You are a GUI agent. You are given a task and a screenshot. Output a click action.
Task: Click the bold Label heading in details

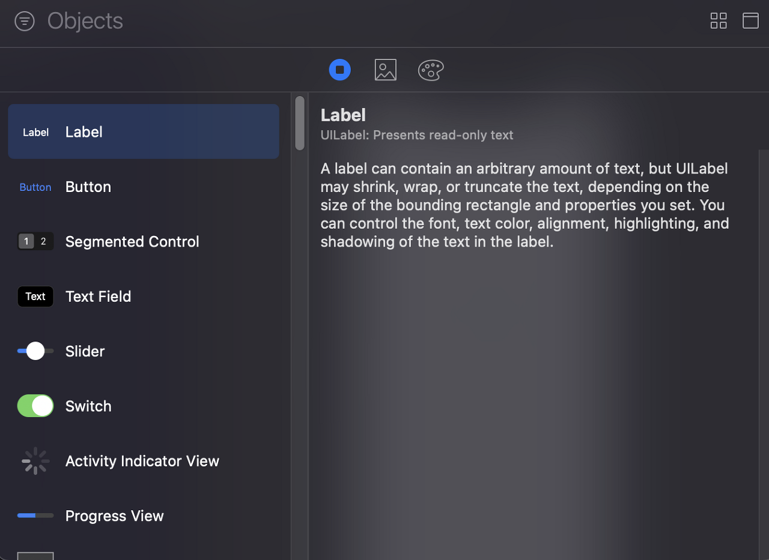coord(343,115)
